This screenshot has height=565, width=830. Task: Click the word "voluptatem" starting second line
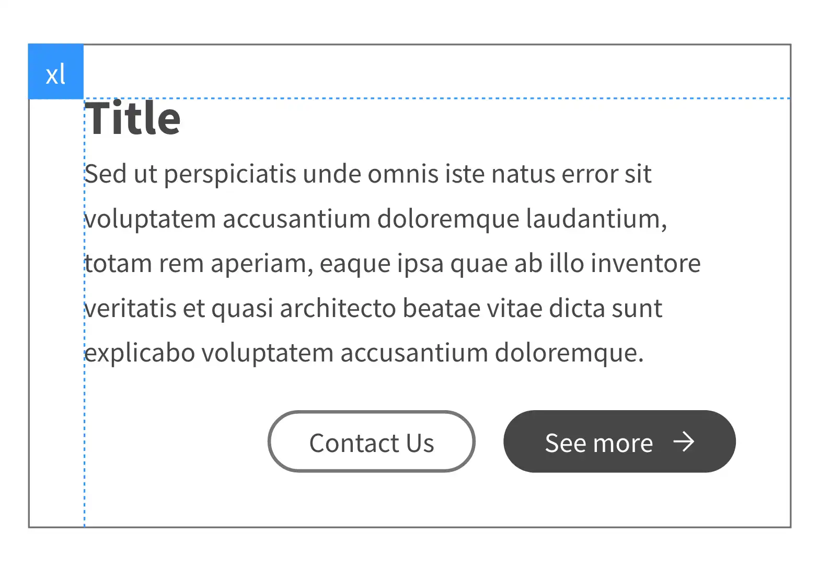pos(151,219)
